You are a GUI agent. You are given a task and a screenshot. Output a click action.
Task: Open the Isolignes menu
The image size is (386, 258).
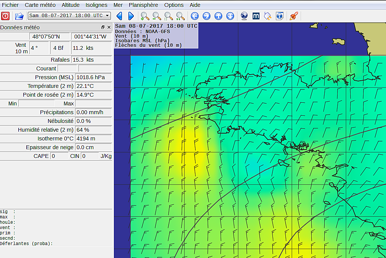[x=96, y=5]
